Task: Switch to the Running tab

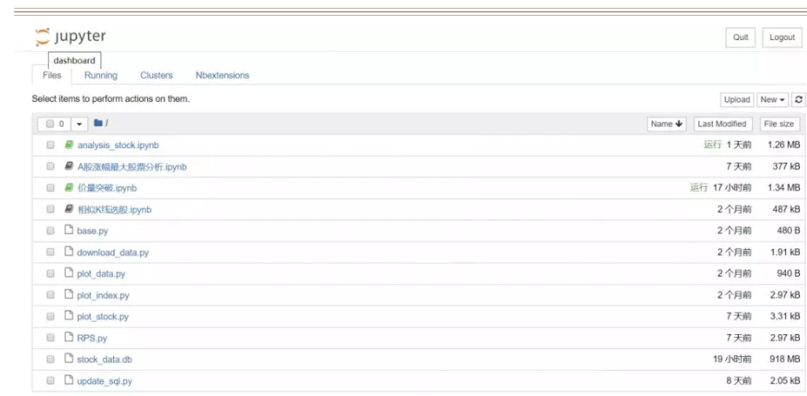Action: (x=101, y=75)
